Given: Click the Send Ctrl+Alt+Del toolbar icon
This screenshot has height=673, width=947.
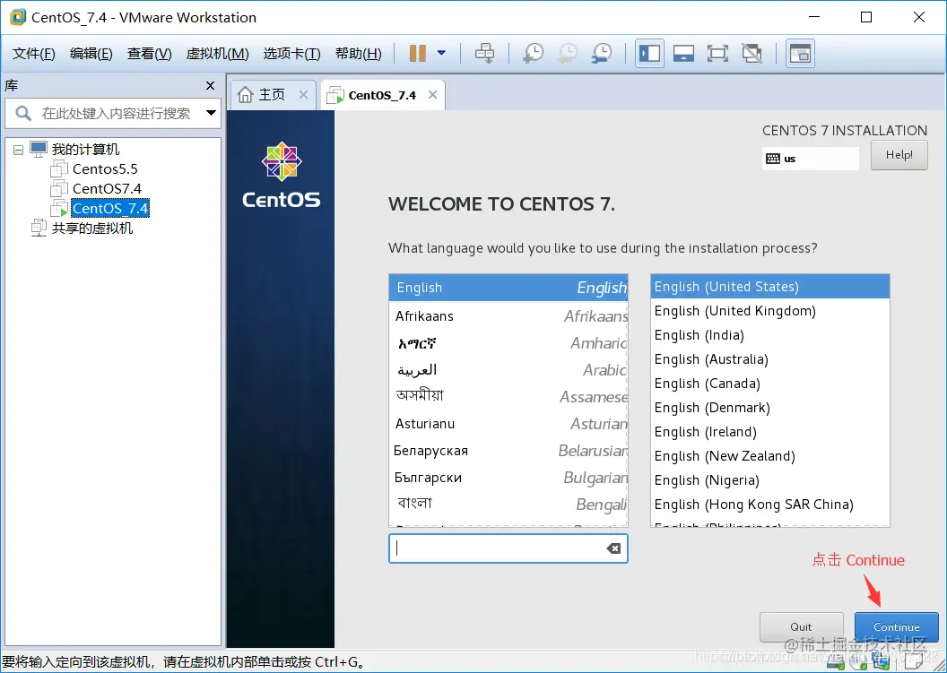Looking at the screenshot, I should click(484, 53).
